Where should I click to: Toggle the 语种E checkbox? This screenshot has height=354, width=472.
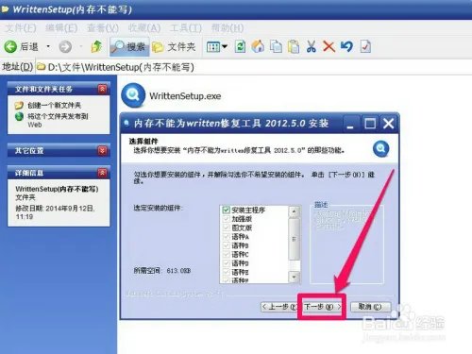click(226, 272)
